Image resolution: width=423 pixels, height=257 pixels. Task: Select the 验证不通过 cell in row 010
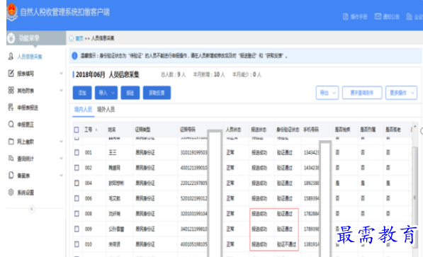pos(286,244)
